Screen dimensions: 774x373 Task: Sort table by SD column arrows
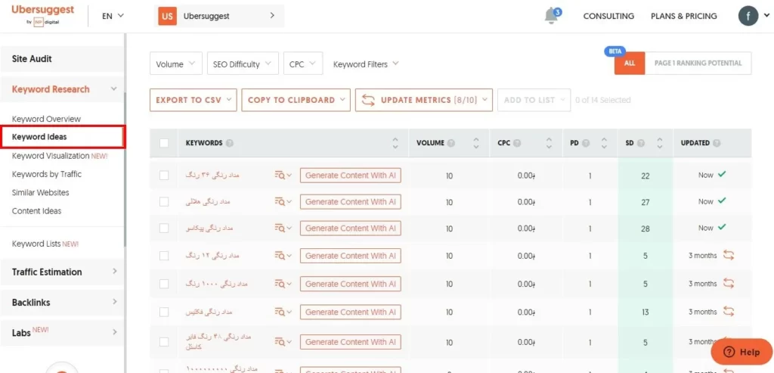659,143
